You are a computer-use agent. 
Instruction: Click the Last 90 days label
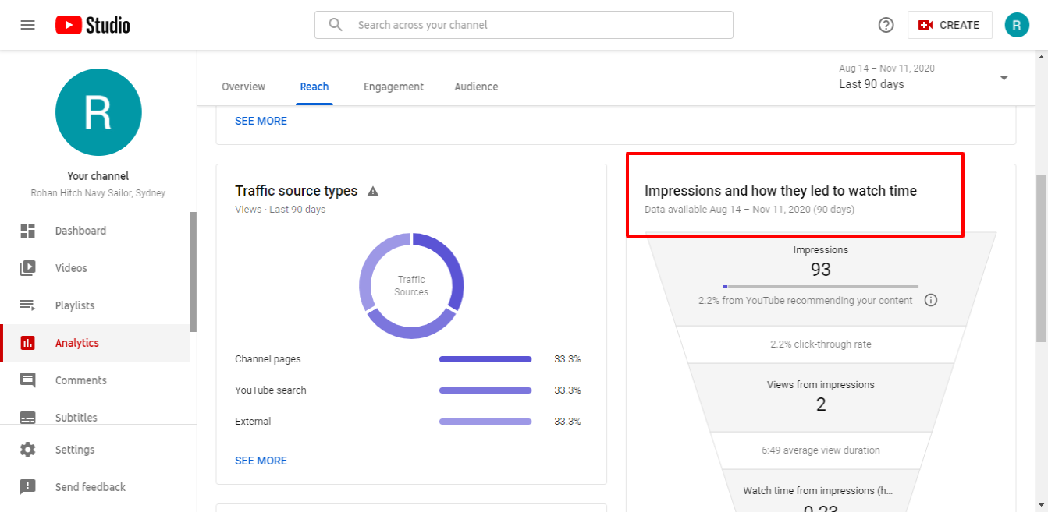[x=872, y=84]
